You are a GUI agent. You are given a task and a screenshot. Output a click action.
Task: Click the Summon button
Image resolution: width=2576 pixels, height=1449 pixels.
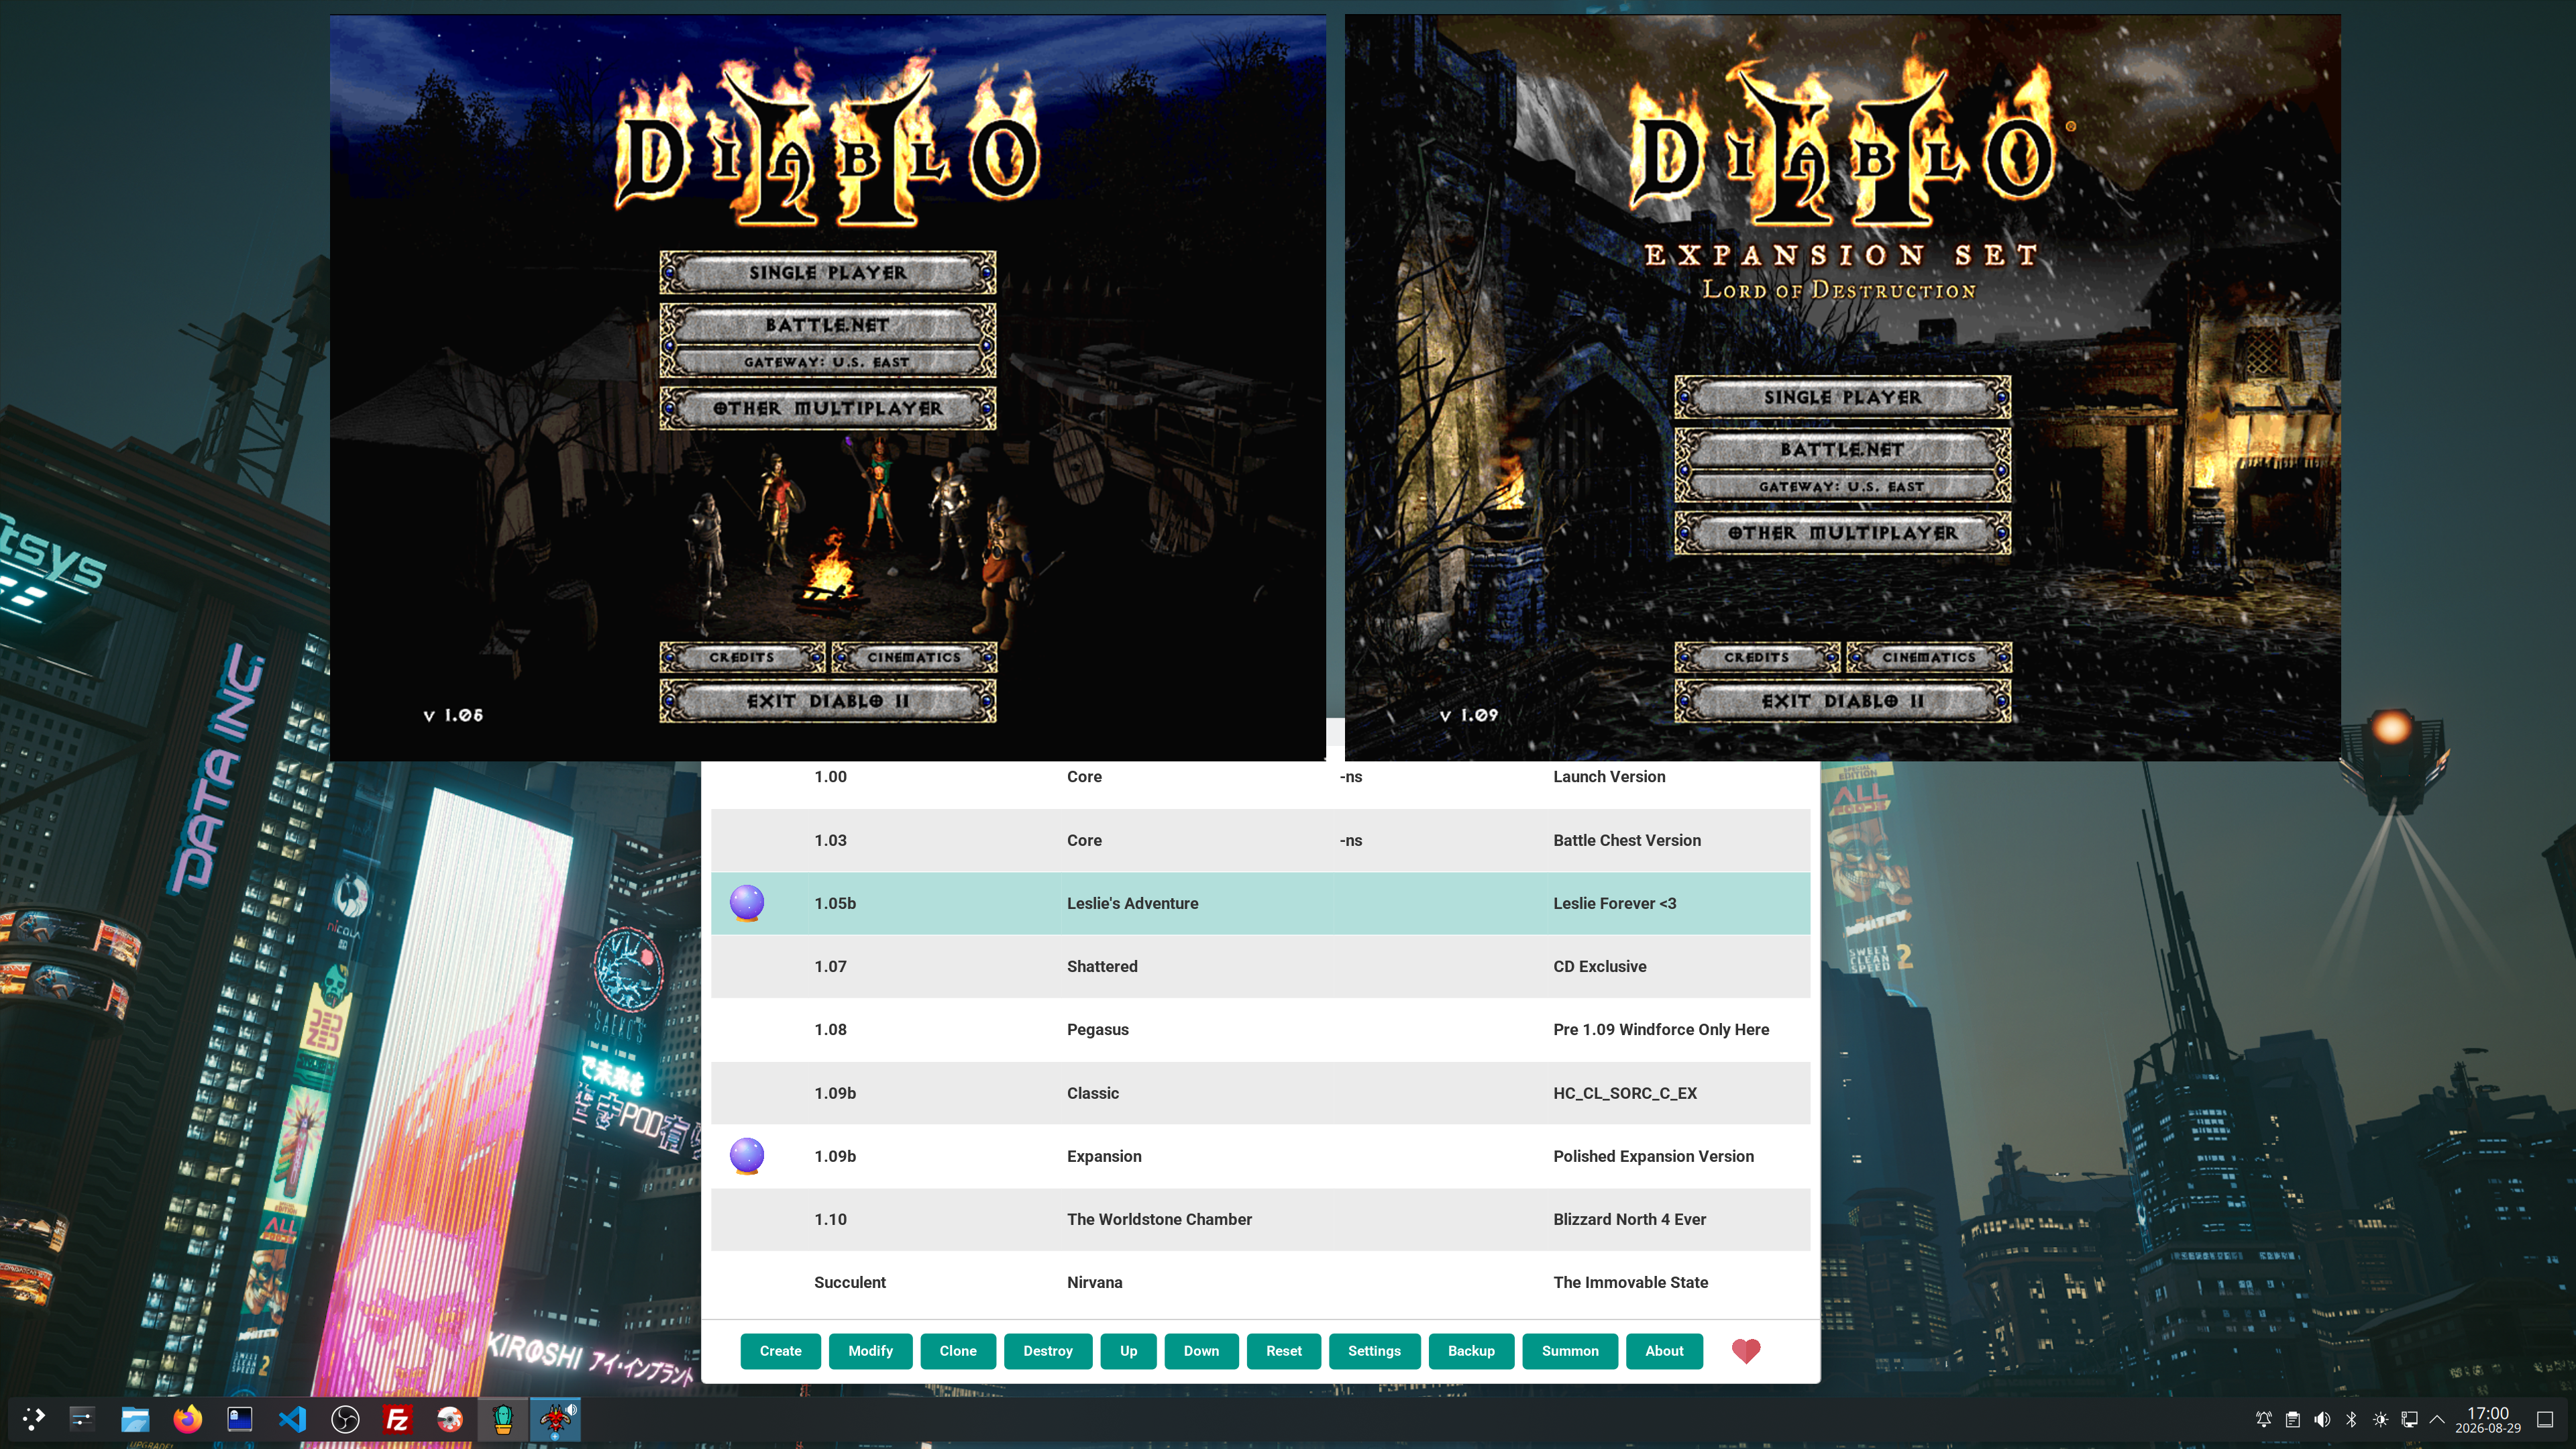(1570, 1351)
